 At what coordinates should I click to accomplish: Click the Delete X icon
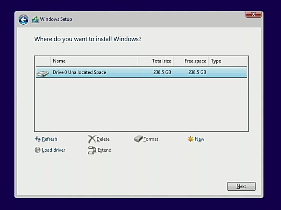pyautogui.click(x=92, y=139)
